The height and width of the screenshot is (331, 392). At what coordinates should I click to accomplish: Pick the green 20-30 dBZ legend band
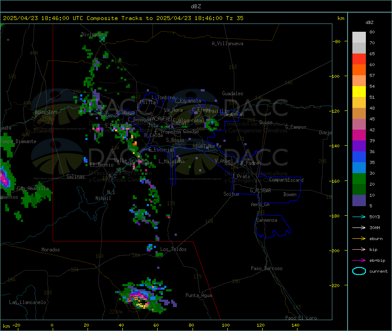point(359,179)
